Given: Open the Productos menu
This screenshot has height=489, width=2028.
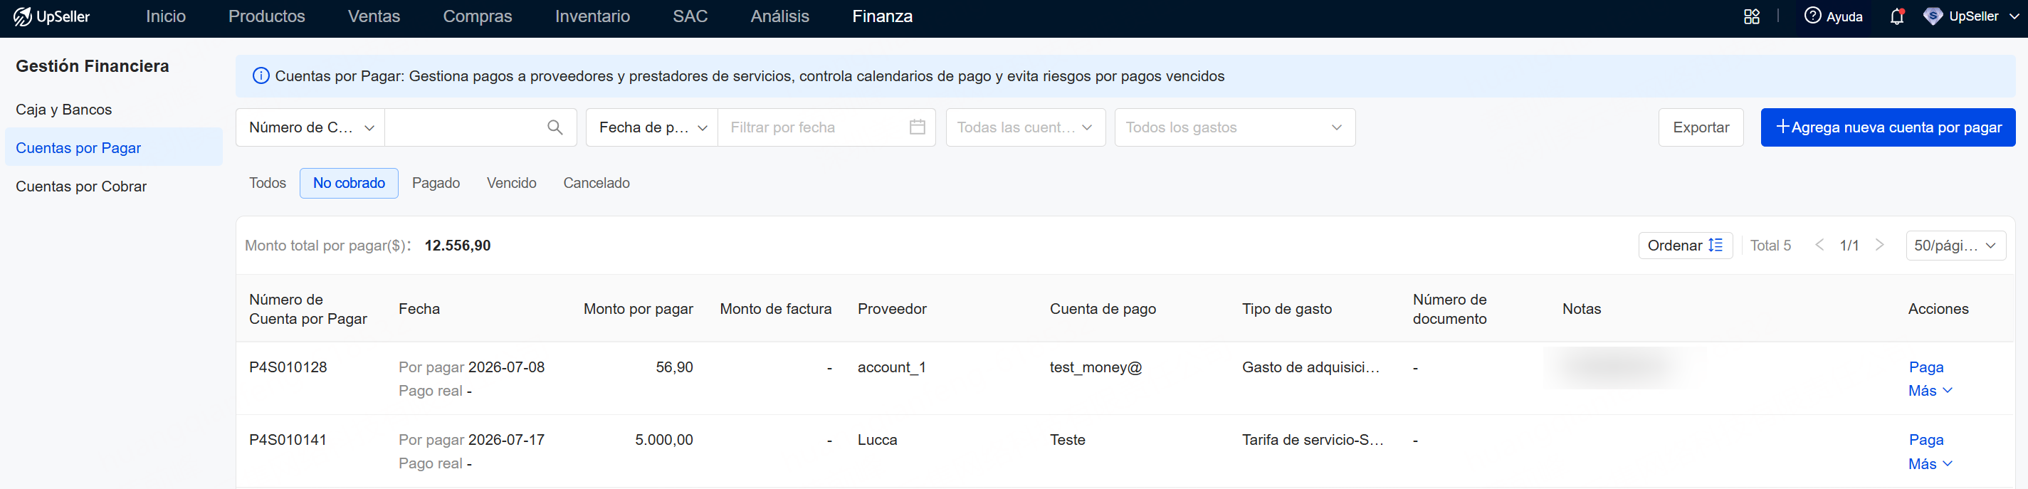Looking at the screenshot, I should [267, 16].
